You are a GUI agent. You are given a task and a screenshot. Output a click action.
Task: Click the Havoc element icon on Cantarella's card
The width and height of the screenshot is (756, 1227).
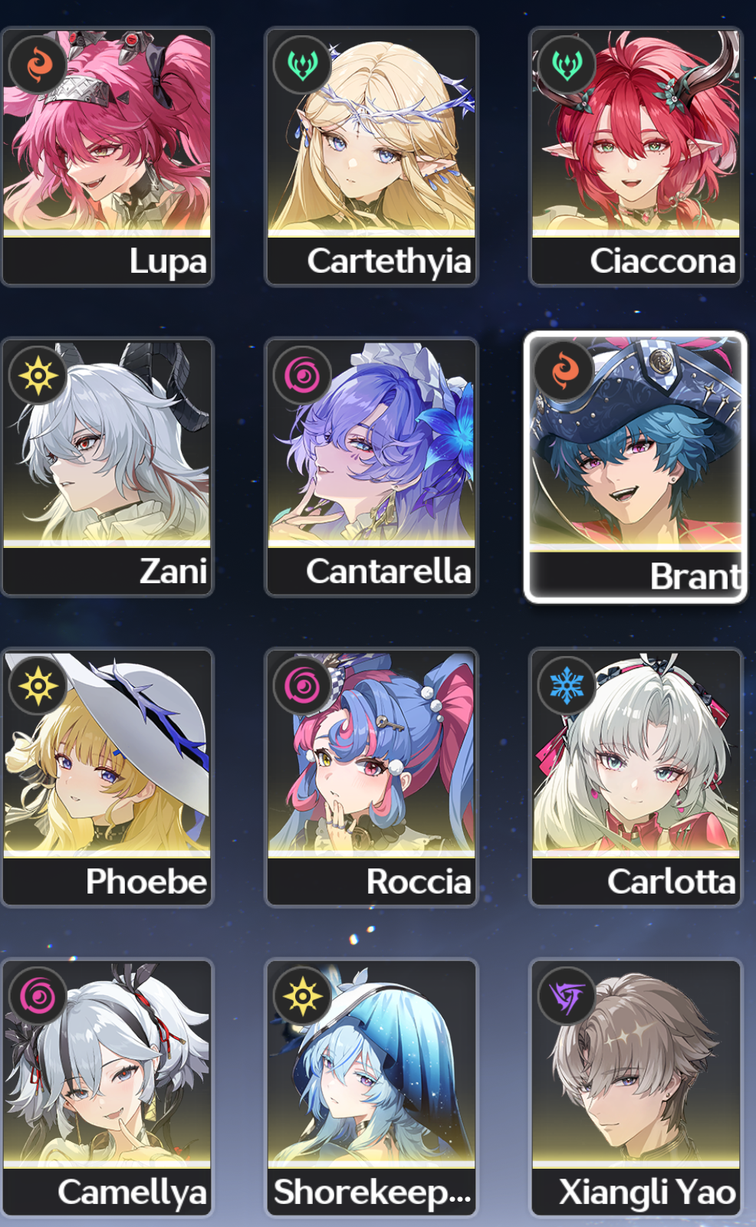point(302,375)
